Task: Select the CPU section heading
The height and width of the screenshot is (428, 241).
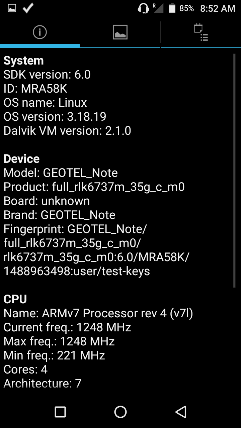Action: tap(15, 299)
